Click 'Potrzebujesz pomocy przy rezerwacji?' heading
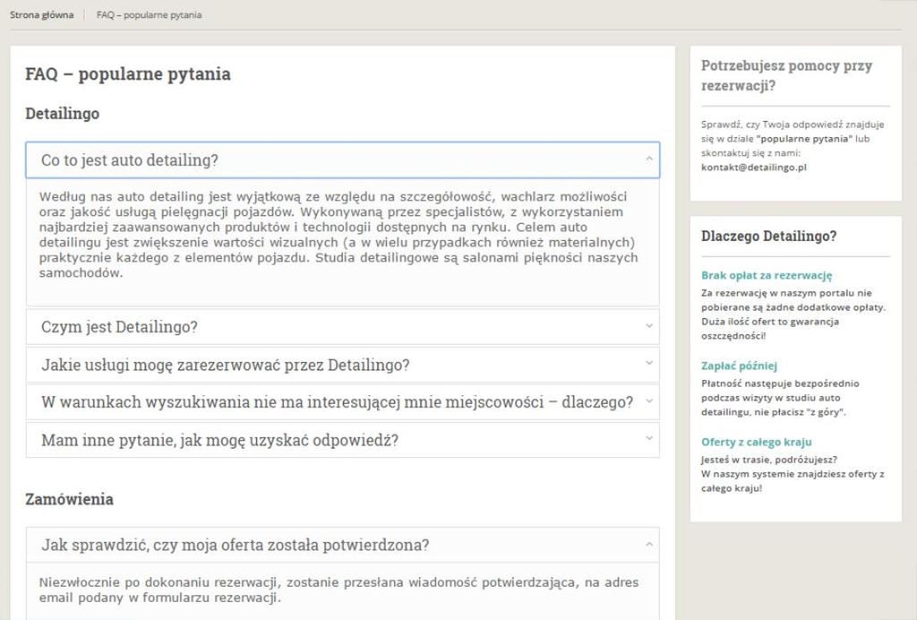 (786, 75)
